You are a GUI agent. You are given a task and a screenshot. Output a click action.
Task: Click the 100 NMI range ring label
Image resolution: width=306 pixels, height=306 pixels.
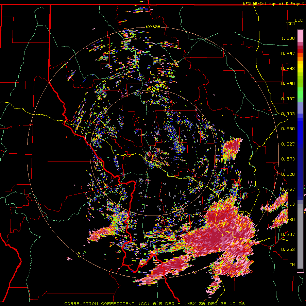153,27
